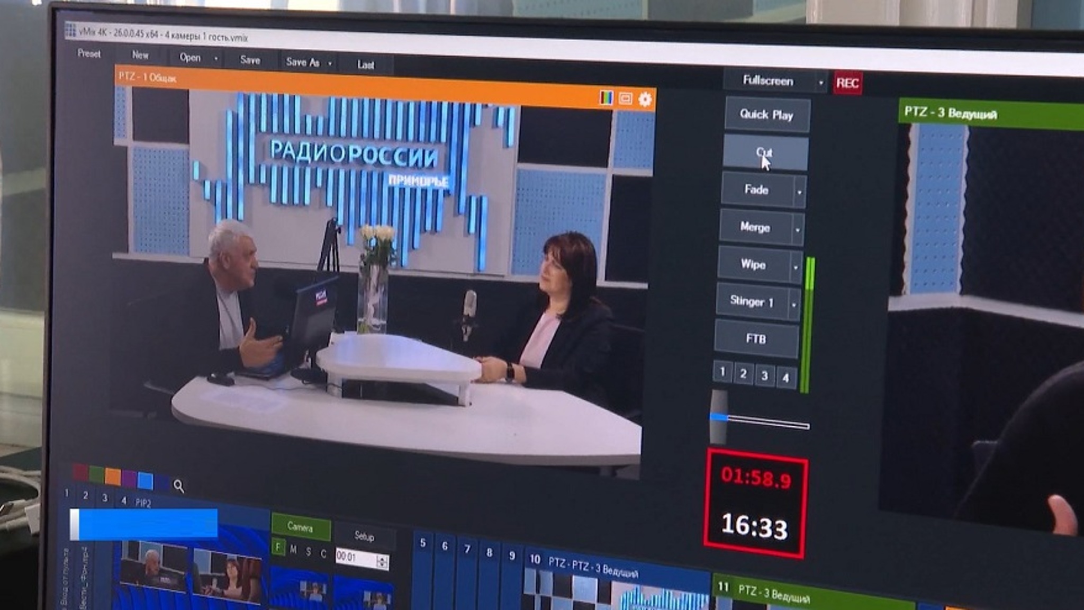Select the light blue color swatch

(x=145, y=481)
